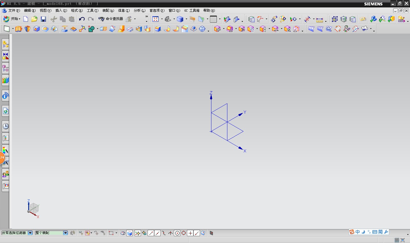The image size is (410, 243).
Task: Select the Hole tool
Action: [36, 29]
